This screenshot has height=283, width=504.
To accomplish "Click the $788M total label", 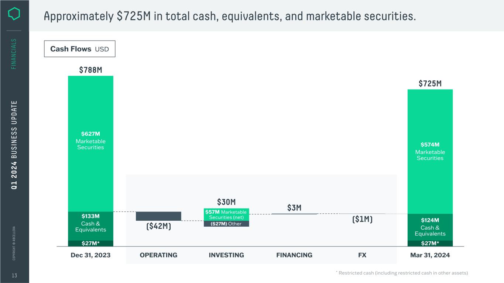I will click(90, 70).
